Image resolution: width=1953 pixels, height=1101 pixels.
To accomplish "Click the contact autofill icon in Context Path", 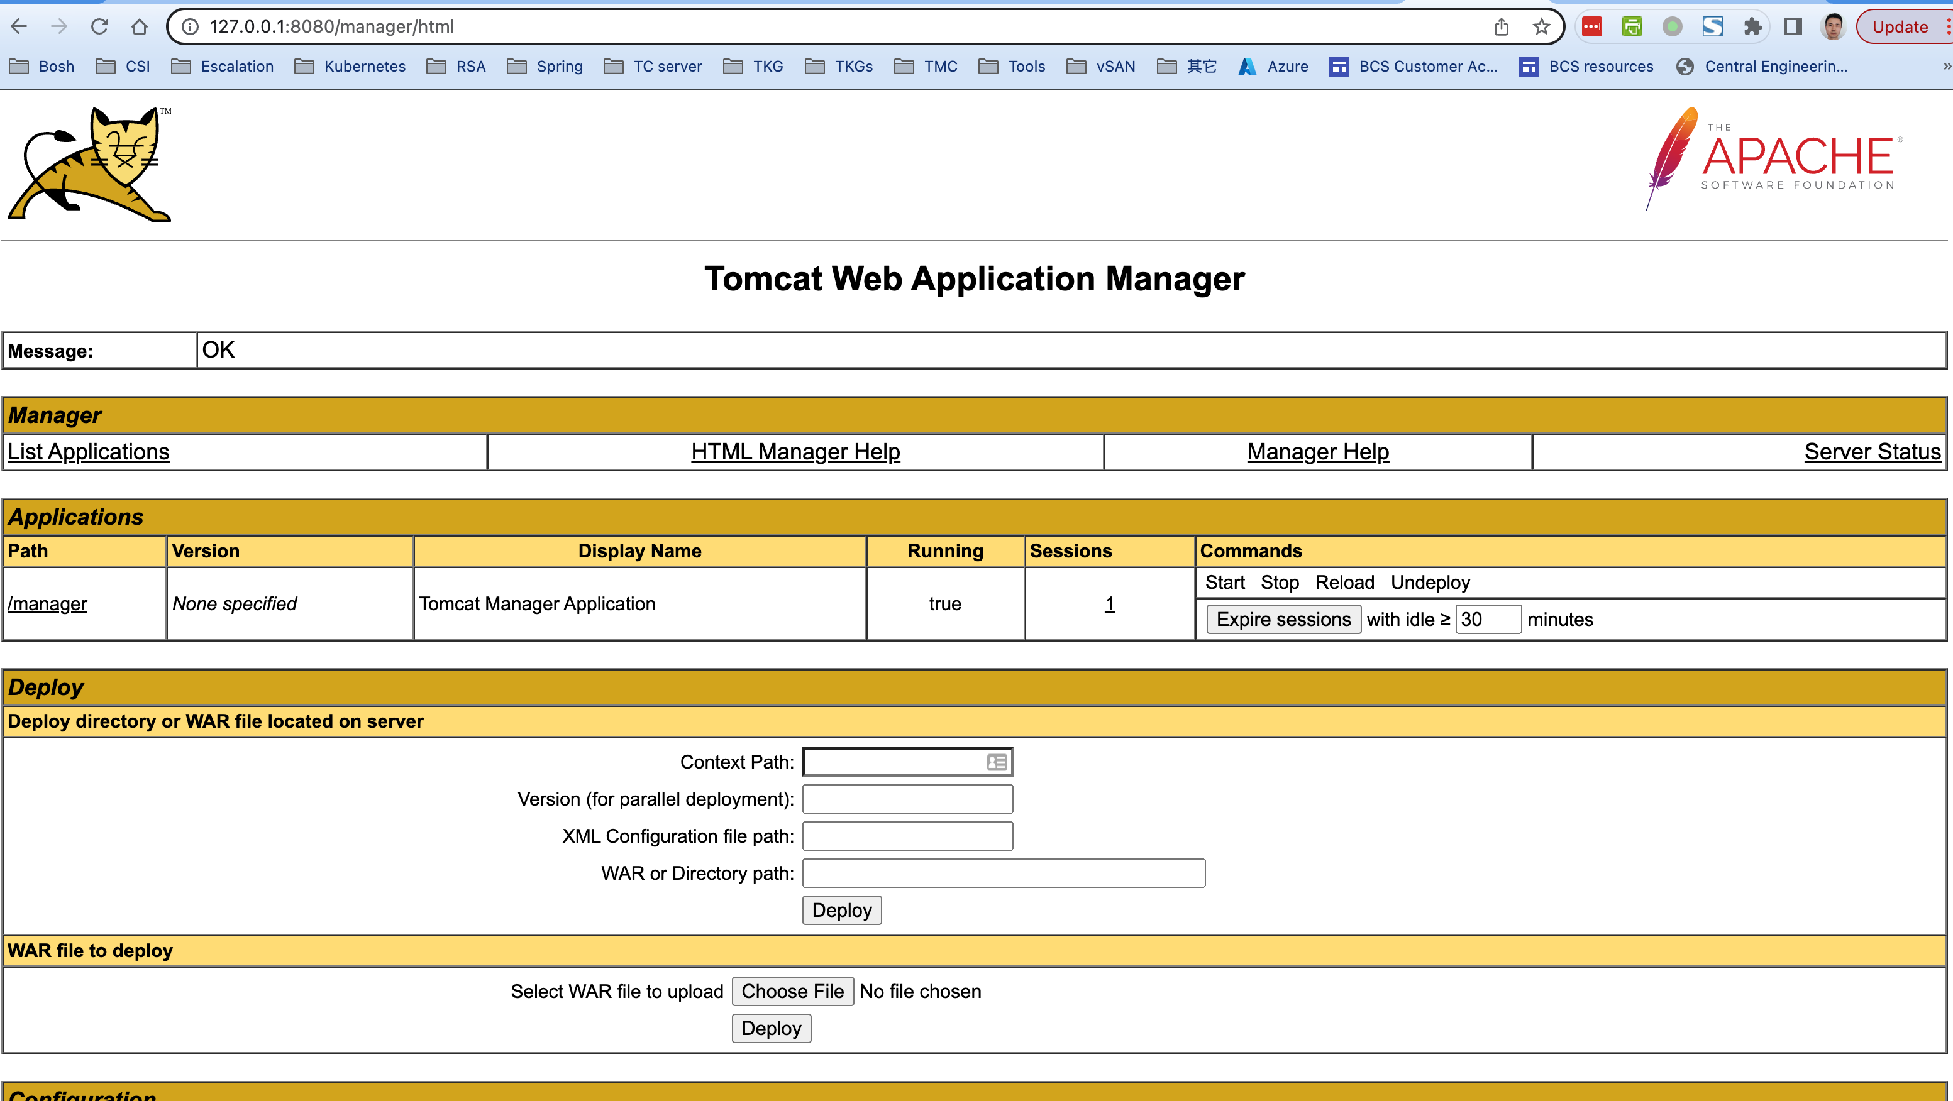I will 997,762.
